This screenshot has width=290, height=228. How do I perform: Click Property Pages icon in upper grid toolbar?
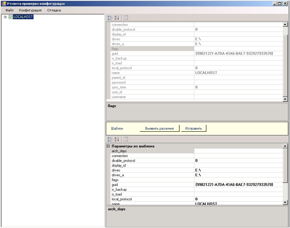pos(126,18)
